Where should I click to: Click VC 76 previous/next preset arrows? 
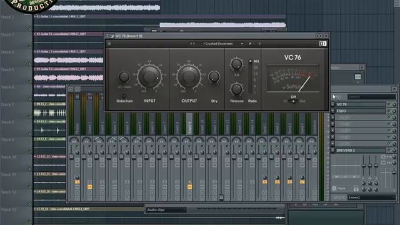click(192, 44)
